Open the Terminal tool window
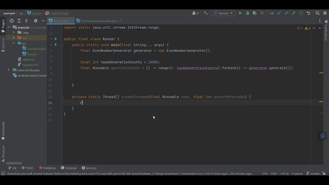 (x=68, y=168)
